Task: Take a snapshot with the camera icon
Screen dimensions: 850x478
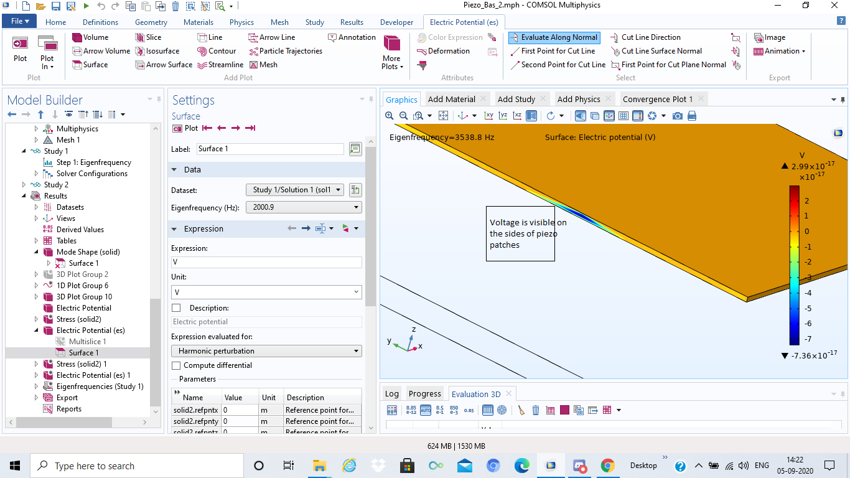Action: click(678, 116)
